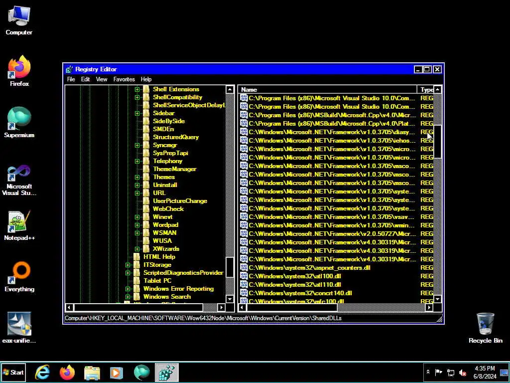The image size is (510, 383).
Task: Click the Show desktop button
Action: [x=505, y=373]
